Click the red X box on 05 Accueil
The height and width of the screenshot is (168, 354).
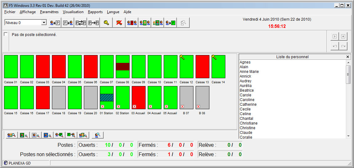[167, 106]
